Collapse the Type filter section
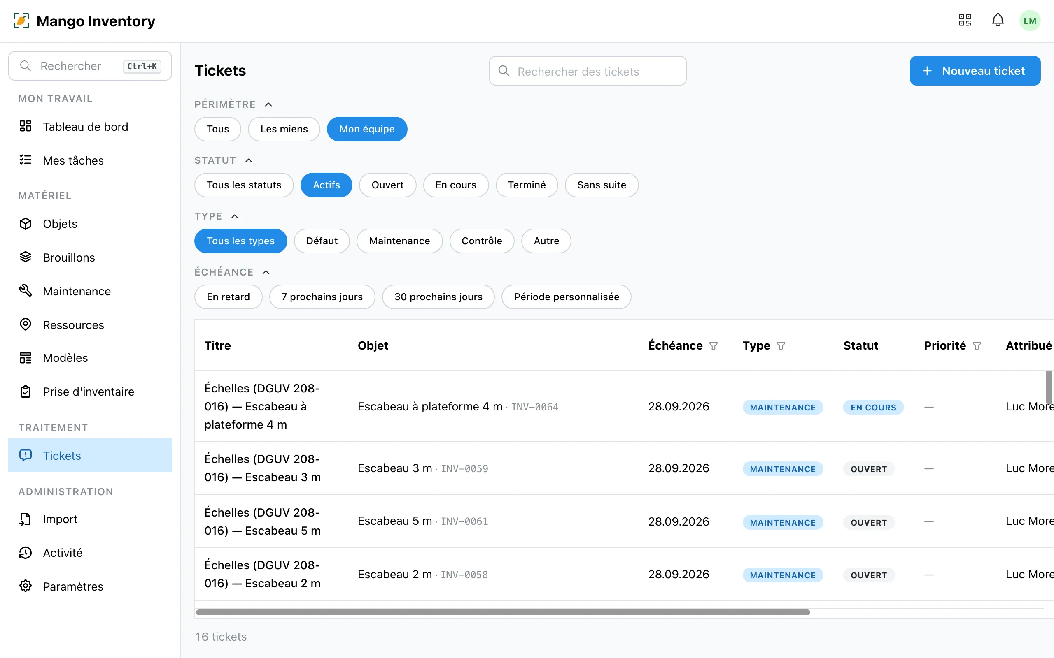The height and width of the screenshot is (658, 1054). 235,216
